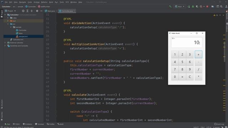Viewport: 228px width, 128px height.
Task: Click the calculator C clear button
Action: click(190, 77)
